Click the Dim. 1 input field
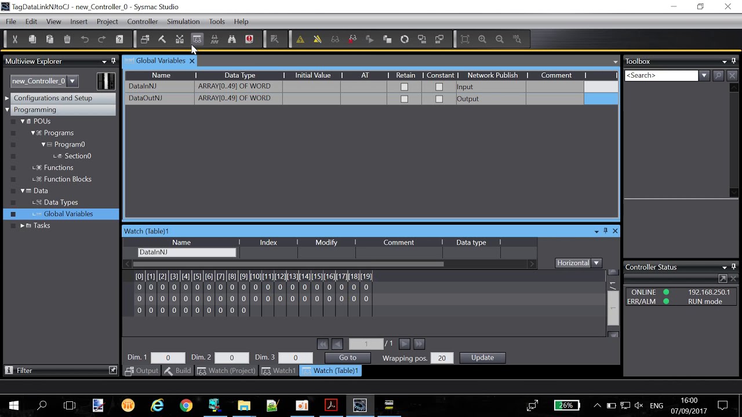This screenshot has width=742, height=417. coord(168,358)
